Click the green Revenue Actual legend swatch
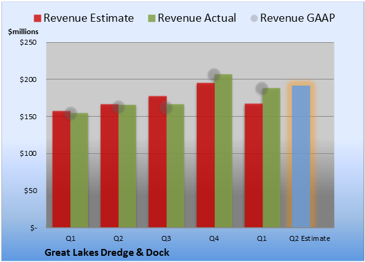365x262 pixels. pyautogui.click(x=151, y=18)
